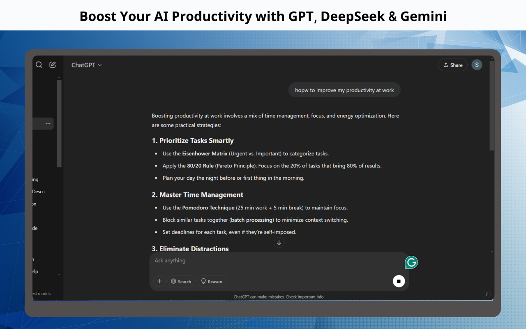526x329 pixels.
Task: Click the globe icon in the Search button
Action: coord(173,281)
